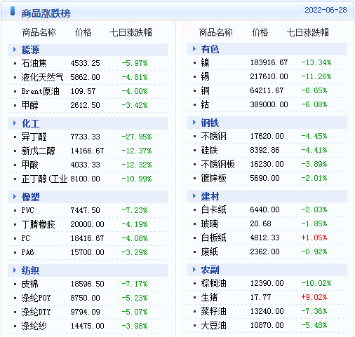
Task: Click 皮棉 price 18596.50
Action: coord(87,284)
